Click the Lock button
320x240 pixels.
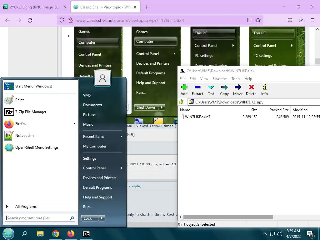90,218
